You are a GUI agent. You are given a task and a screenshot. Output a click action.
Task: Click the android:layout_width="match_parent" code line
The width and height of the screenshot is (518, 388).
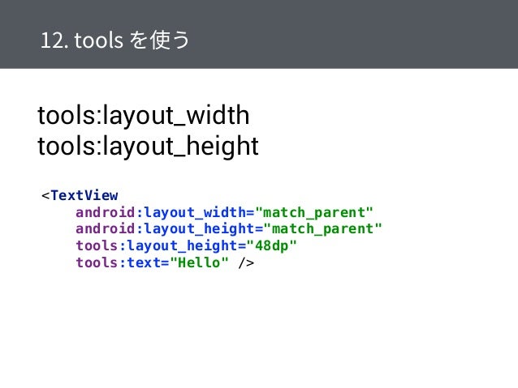pyautogui.click(x=224, y=212)
